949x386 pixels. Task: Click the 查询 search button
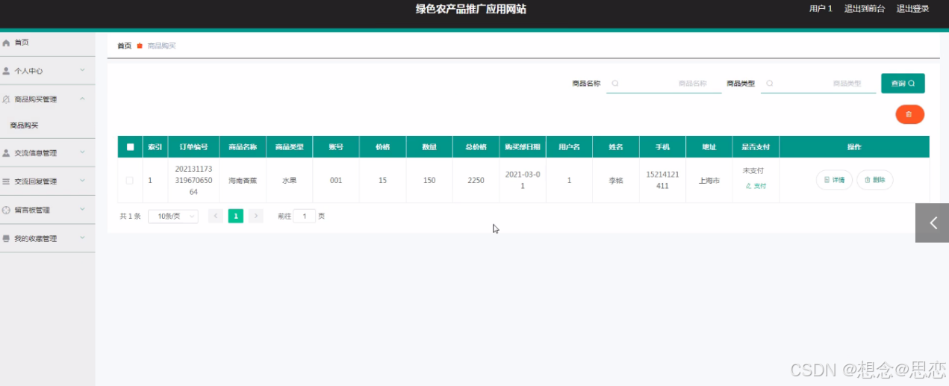point(903,84)
